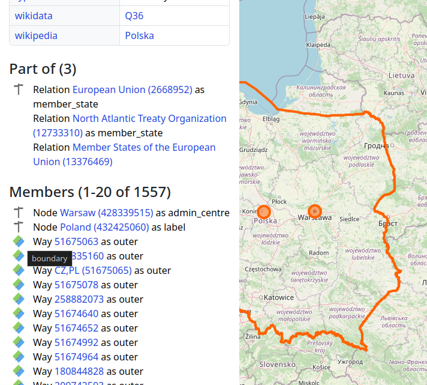Click the node icon beside Warsaw
The height and width of the screenshot is (385, 427).
coord(19,213)
